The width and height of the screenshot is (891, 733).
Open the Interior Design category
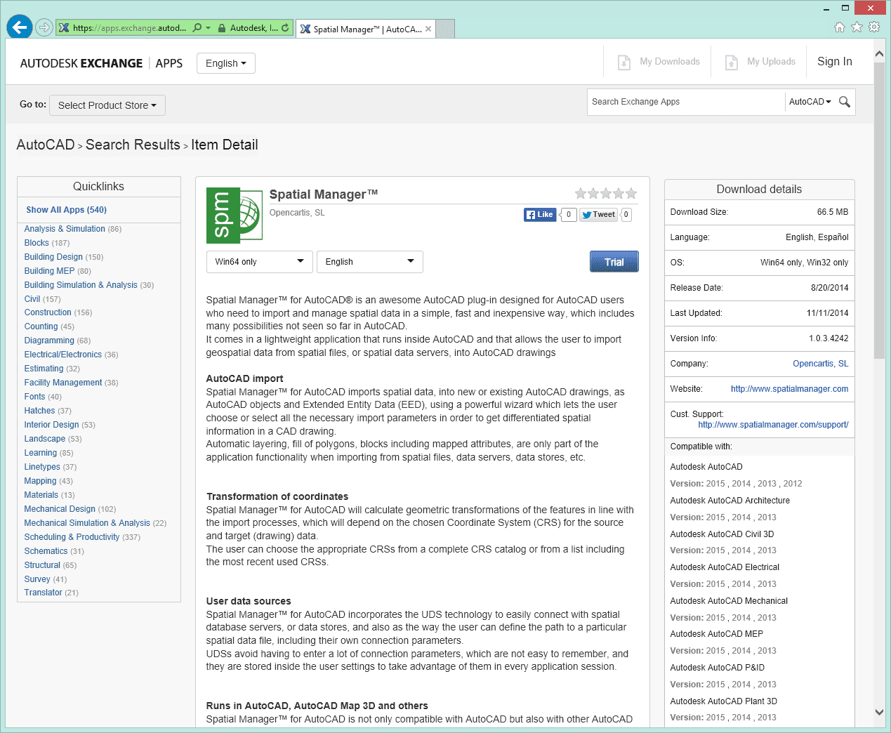51,425
